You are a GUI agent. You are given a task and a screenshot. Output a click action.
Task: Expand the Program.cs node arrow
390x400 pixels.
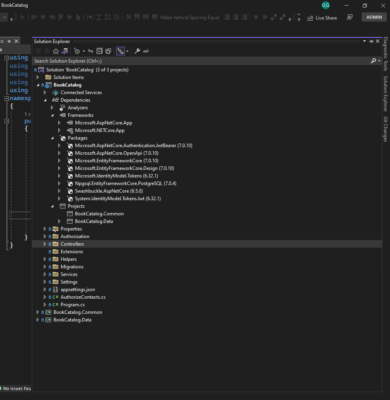pyautogui.click(x=45, y=305)
